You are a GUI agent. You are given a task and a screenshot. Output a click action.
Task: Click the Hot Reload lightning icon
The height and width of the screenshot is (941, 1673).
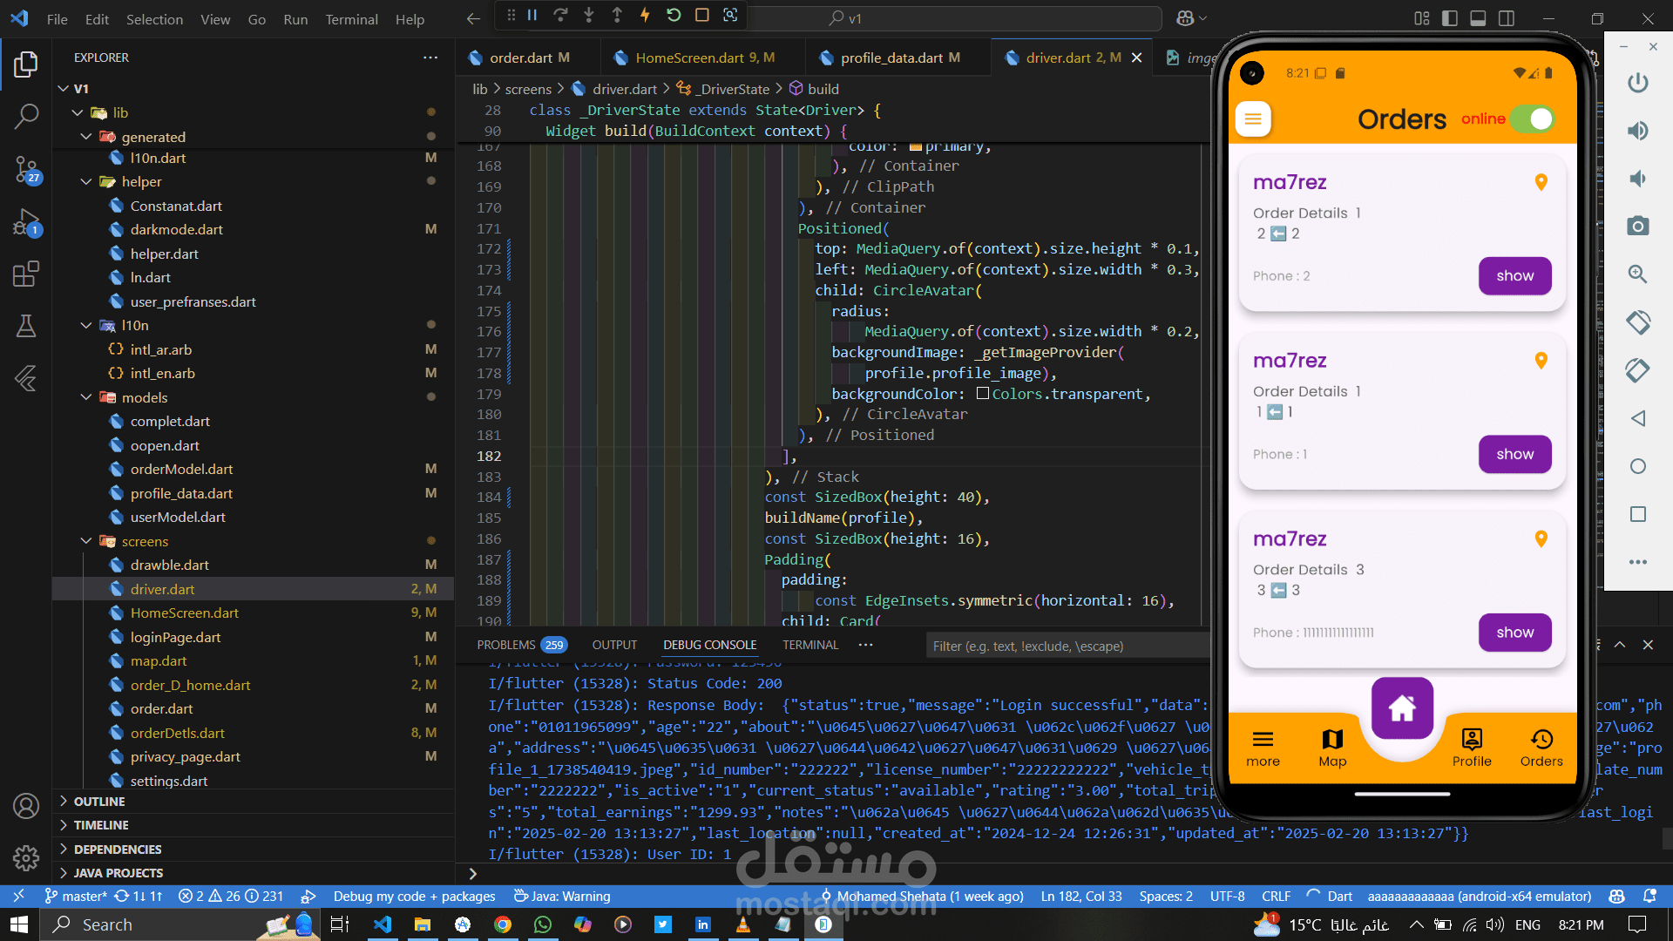[645, 15]
